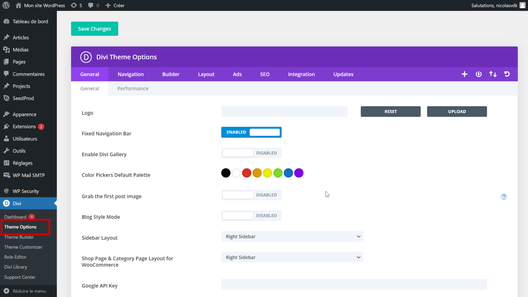Viewport: 528px width, 297px height.
Task: Click the import export arrows icon
Action: point(493,74)
